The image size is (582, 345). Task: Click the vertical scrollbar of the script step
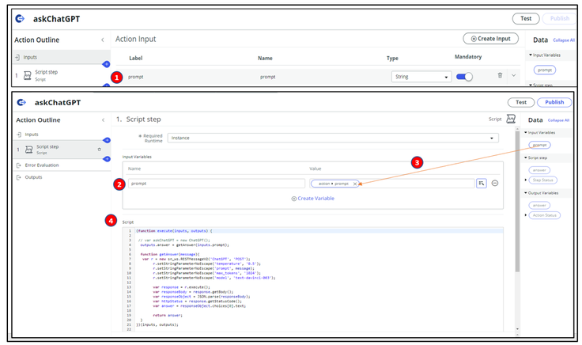(517, 200)
